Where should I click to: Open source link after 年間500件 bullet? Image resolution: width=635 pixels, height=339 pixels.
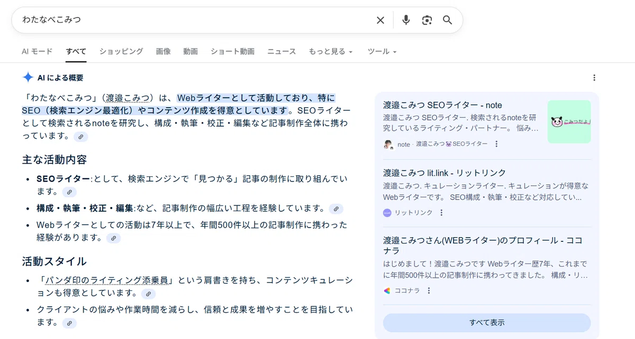114,238
